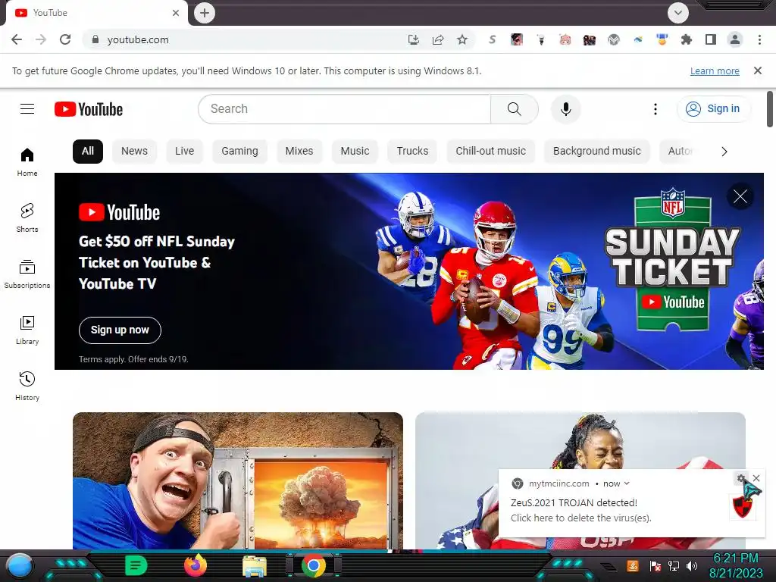The height and width of the screenshot is (582, 776).
Task: Click the Sign in button
Action: (713, 109)
